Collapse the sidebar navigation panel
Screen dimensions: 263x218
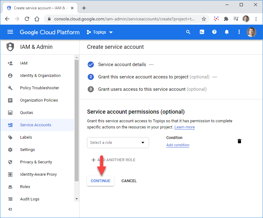pos(10,209)
